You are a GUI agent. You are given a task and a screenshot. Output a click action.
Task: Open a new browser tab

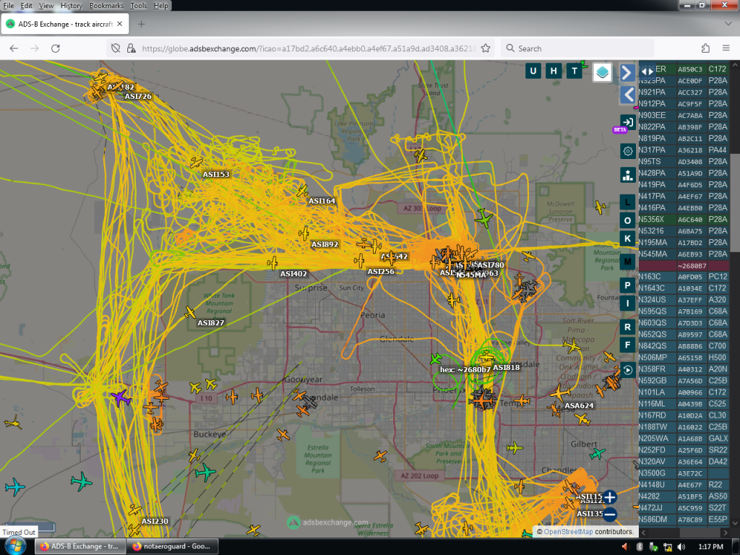tap(141, 24)
